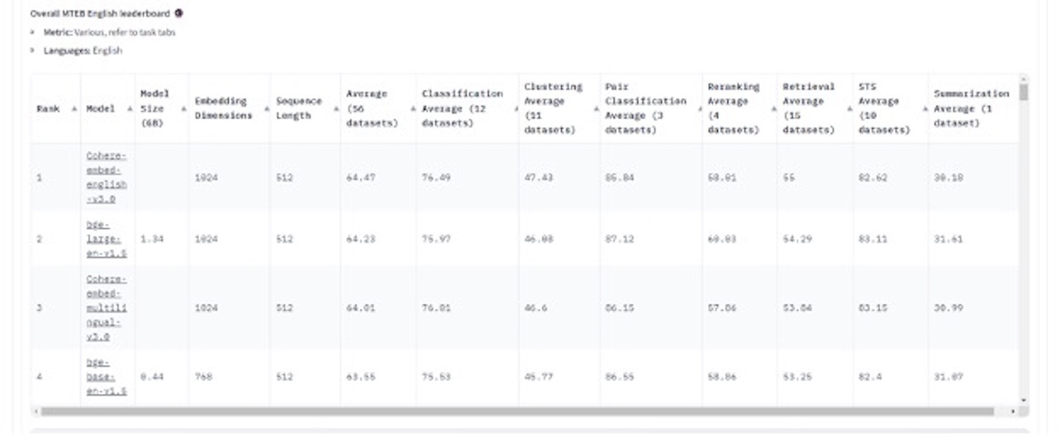
Task: Open bge-large-en-v1.5 model link
Action: point(106,239)
